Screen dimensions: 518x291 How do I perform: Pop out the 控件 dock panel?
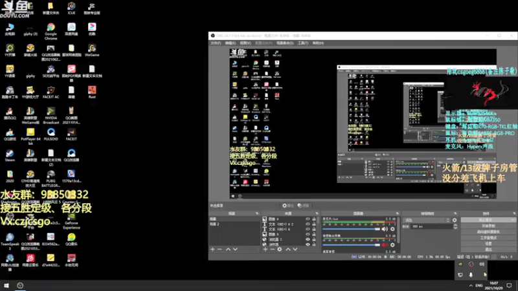tap(513, 213)
